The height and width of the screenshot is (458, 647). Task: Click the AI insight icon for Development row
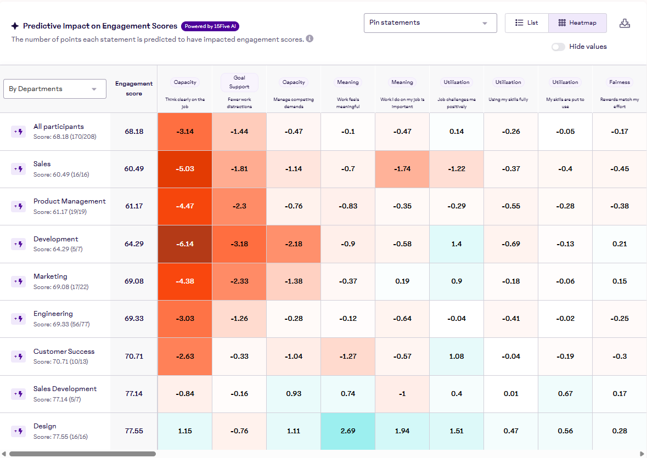point(18,244)
